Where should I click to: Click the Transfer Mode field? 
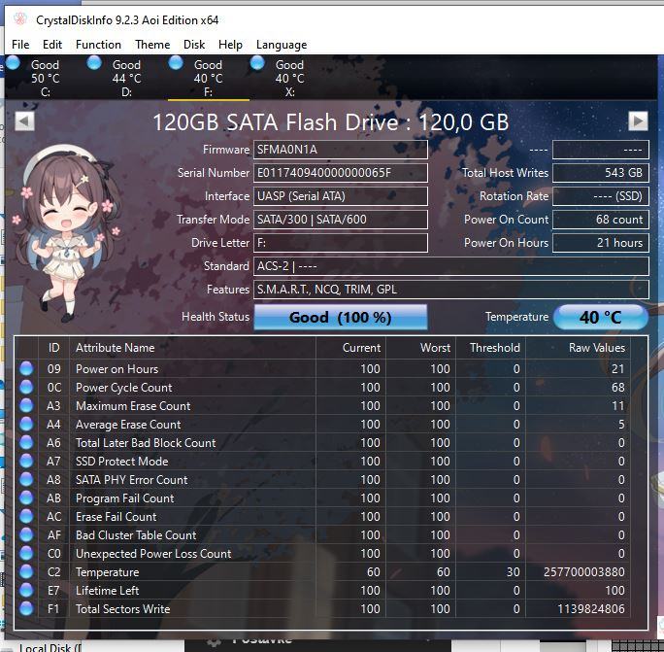coord(341,220)
